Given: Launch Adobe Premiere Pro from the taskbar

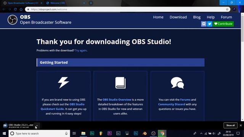Looking at the screenshot, I should click(109, 134).
